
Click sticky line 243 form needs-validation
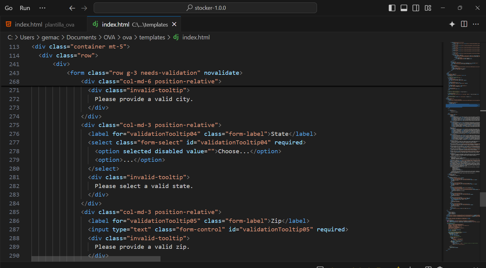tap(155, 73)
